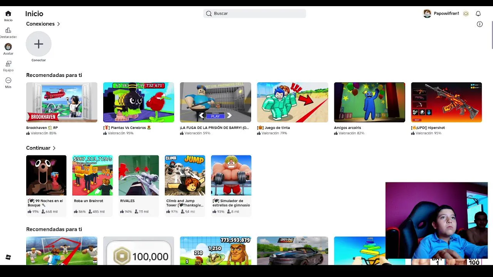493x277 pixels.
Task: Open the Hipershot game thumbnail
Action: 446,102
